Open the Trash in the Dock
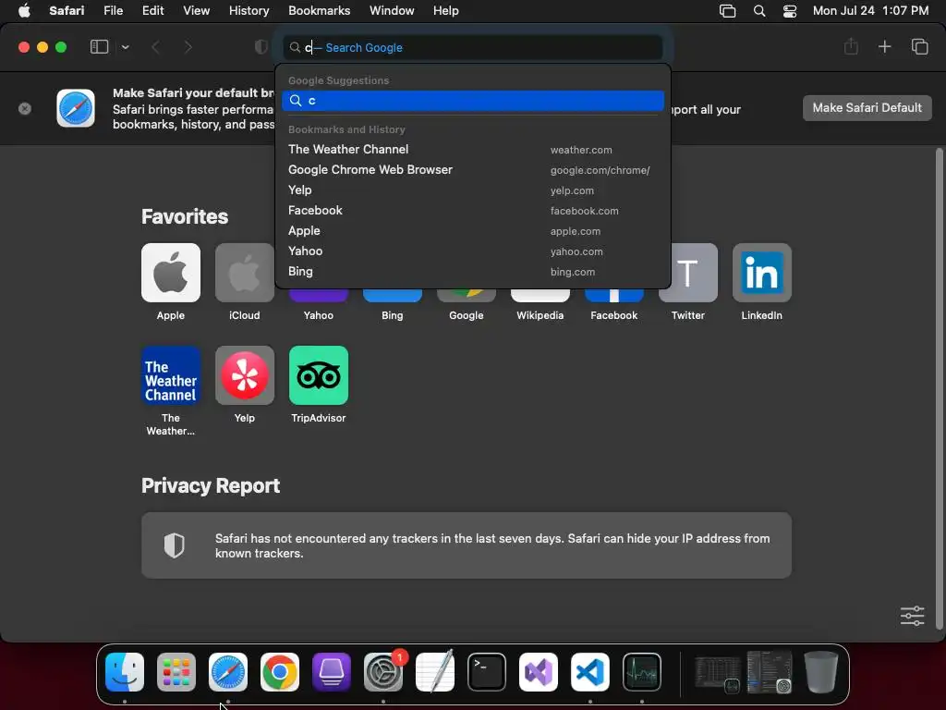 821,672
